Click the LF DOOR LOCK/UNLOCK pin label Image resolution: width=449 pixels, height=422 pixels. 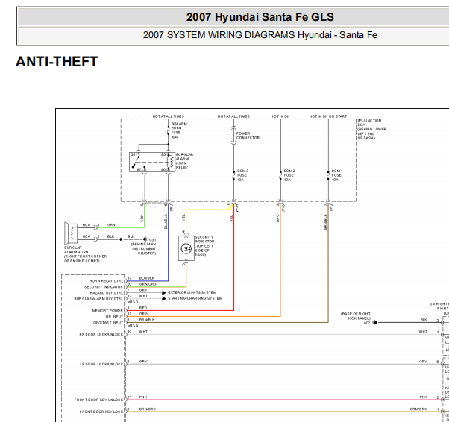coord(101,364)
